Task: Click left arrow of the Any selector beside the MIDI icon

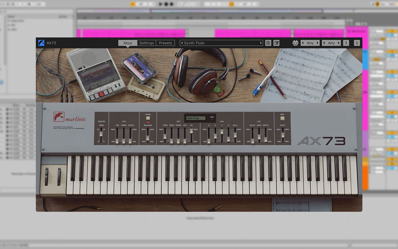Action: (303, 43)
